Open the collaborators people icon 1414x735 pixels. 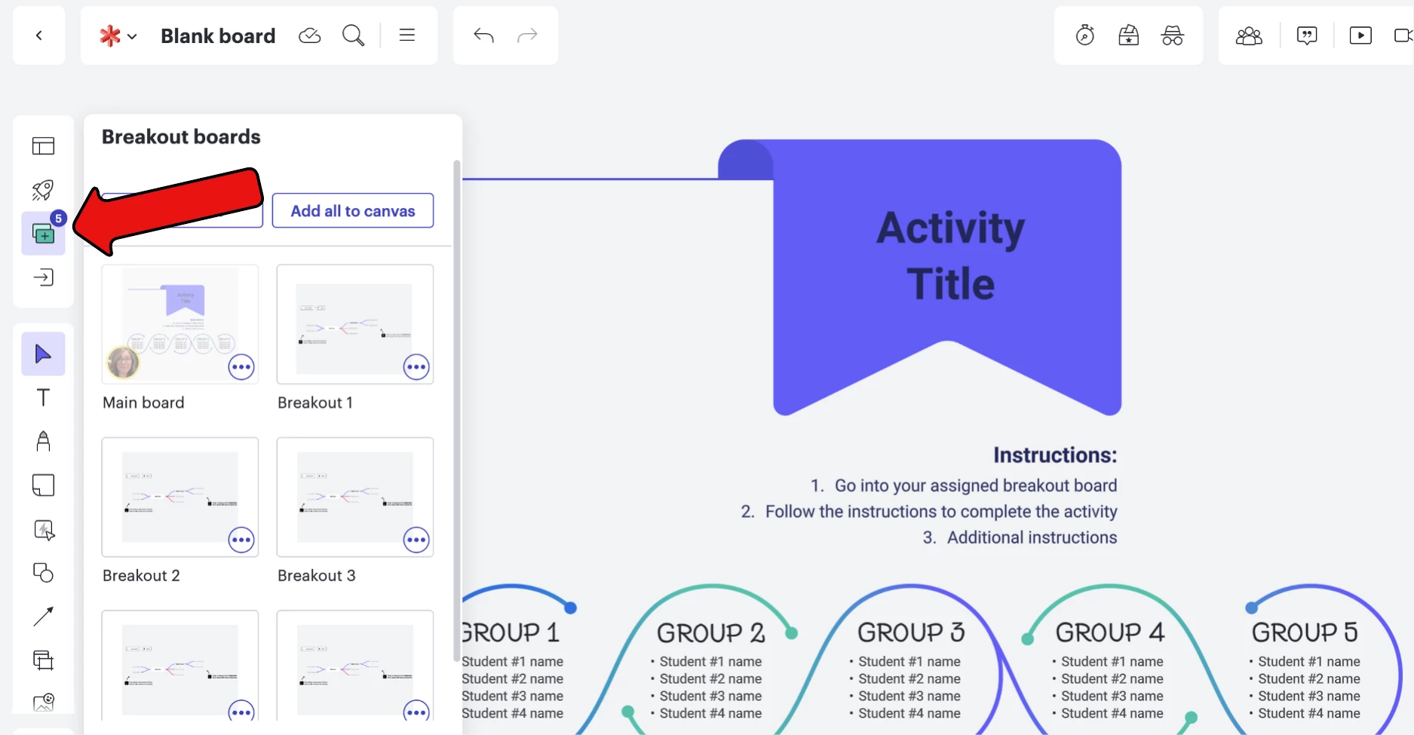pos(1249,35)
